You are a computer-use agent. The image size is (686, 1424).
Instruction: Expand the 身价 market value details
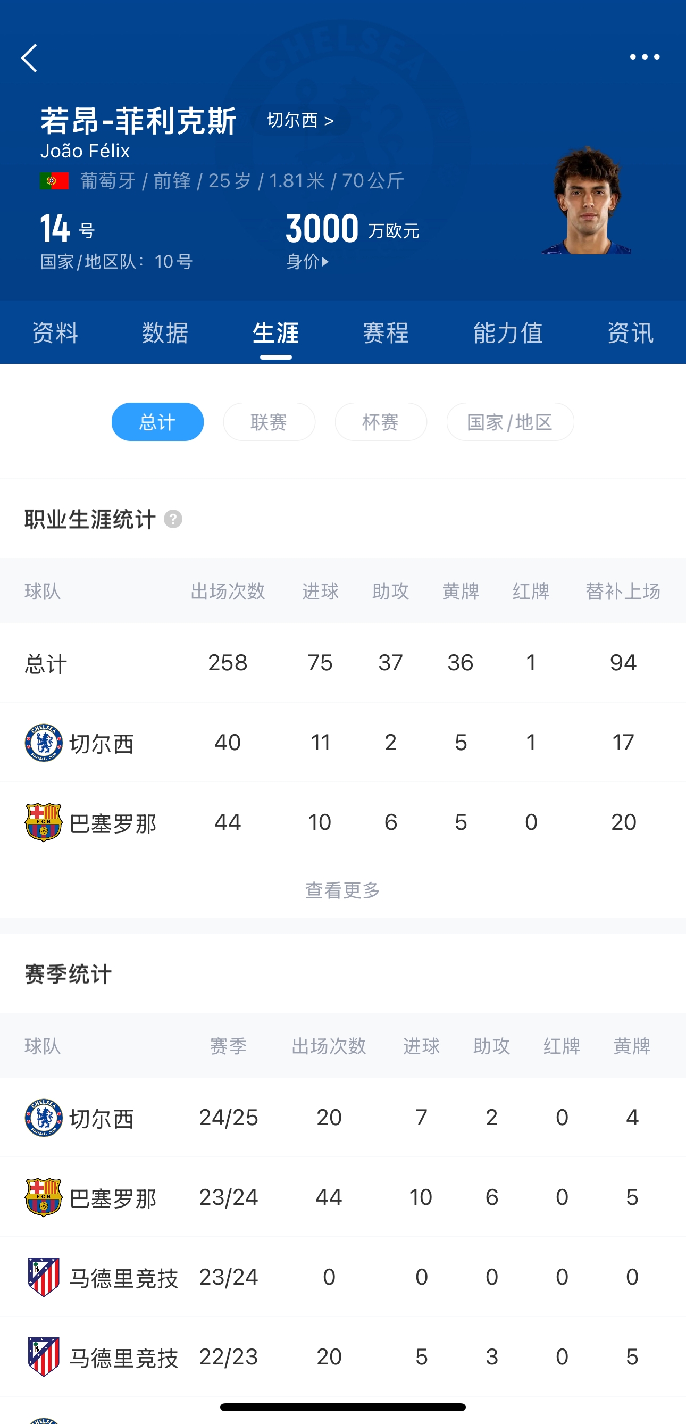click(x=308, y=262)
